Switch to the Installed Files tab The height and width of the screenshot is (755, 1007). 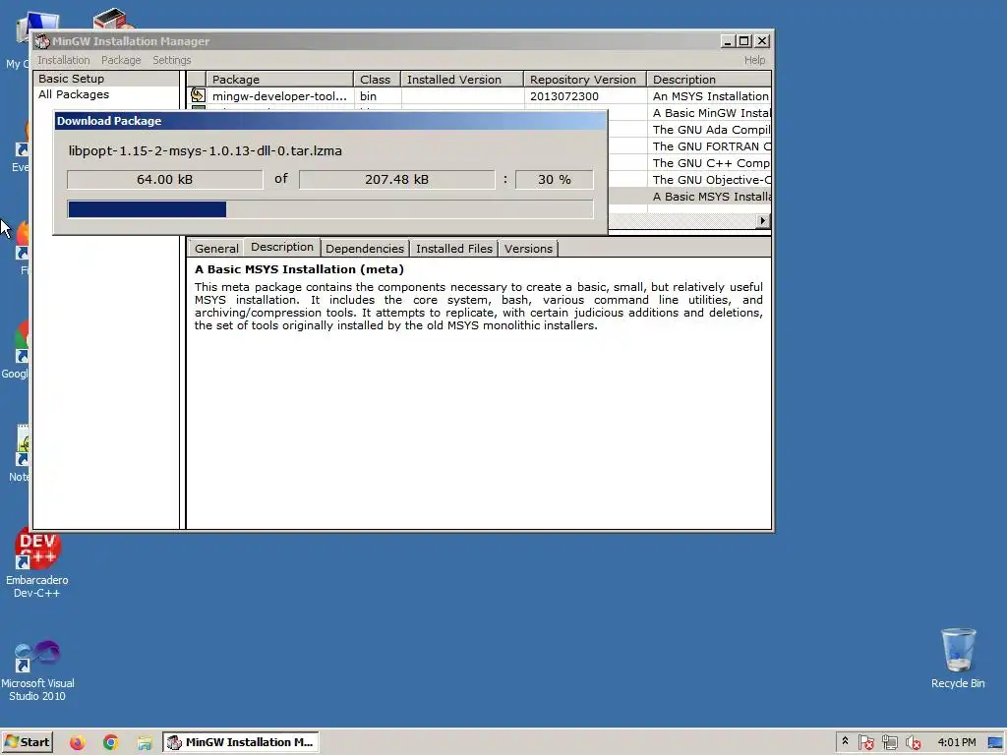[x=454, y=249]
